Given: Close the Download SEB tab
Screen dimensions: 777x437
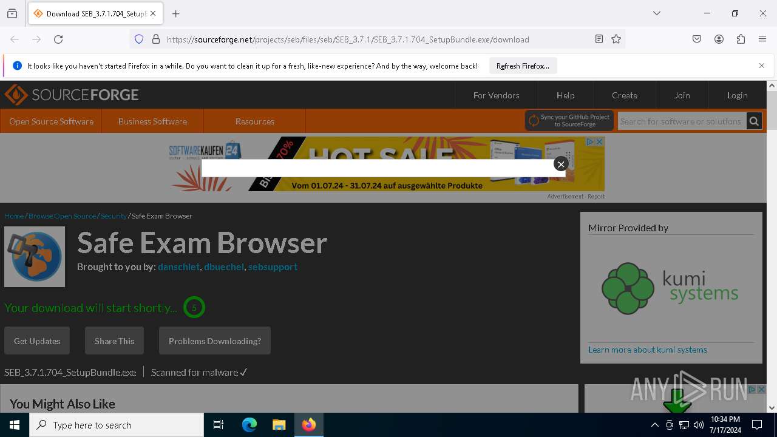Looking at the screenshot, I should point(153,13).
